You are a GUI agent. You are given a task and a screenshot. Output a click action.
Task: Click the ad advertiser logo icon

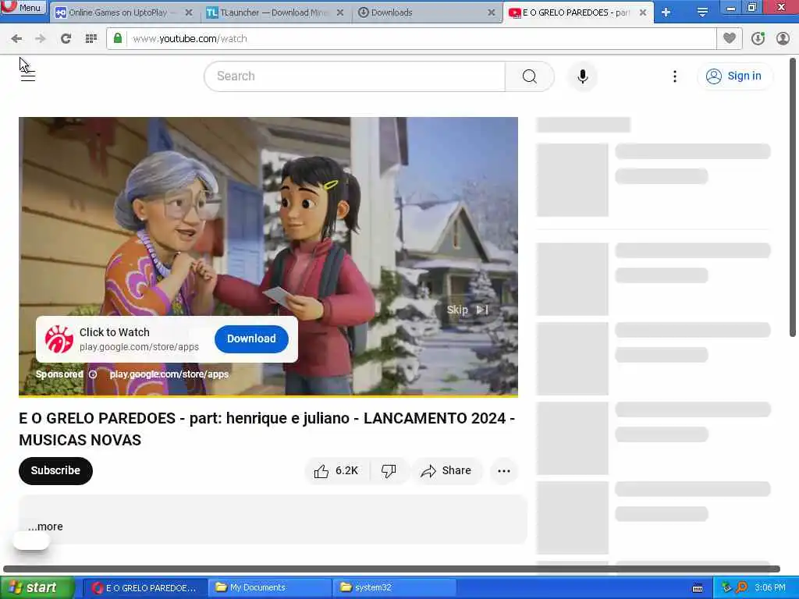[59, 339]
